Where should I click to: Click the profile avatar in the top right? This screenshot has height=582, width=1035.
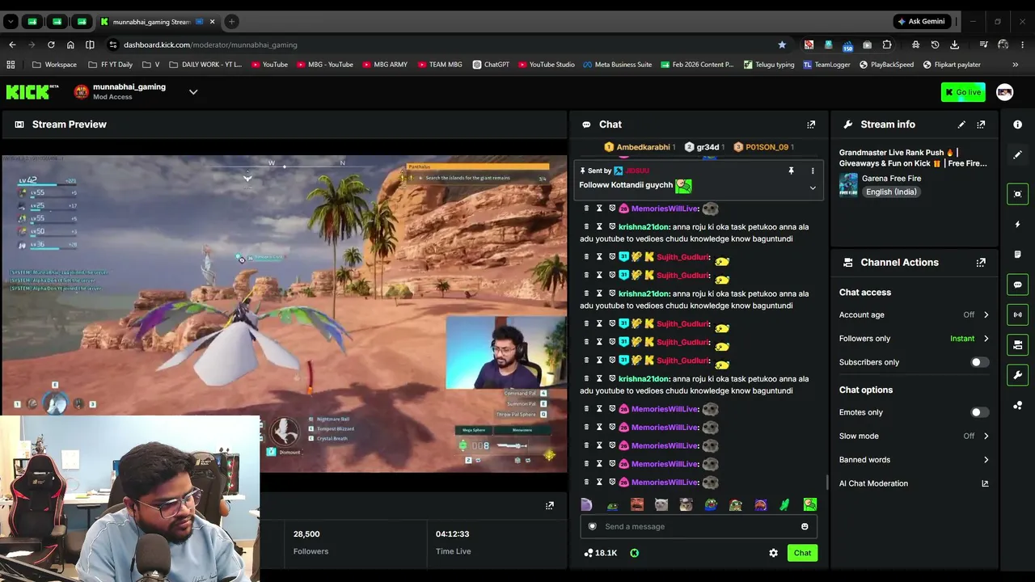1004,92
